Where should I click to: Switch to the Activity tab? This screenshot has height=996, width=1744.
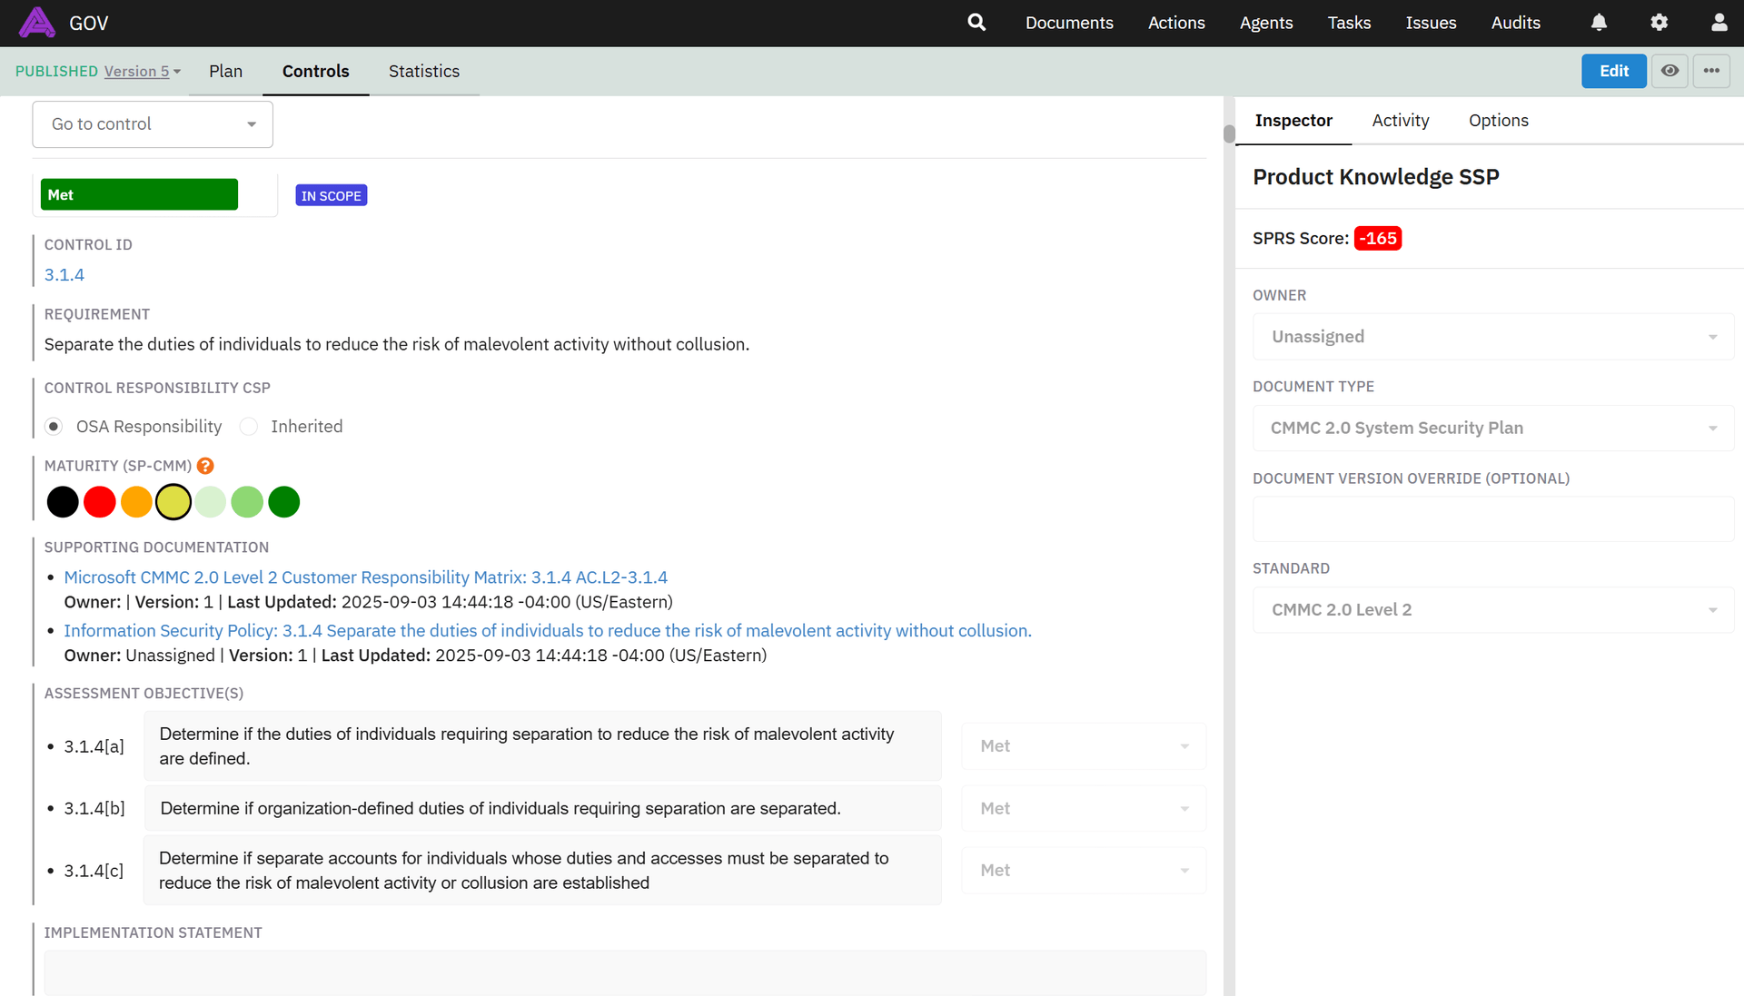click(x=1400, y=121)
